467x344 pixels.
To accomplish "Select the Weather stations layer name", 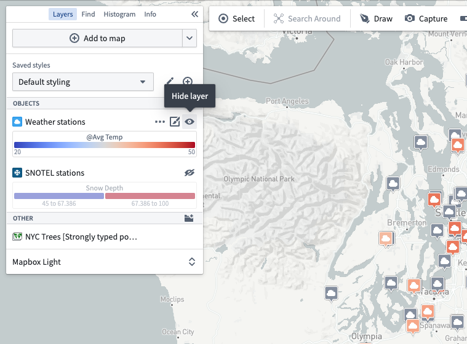I will coord(55,122).
